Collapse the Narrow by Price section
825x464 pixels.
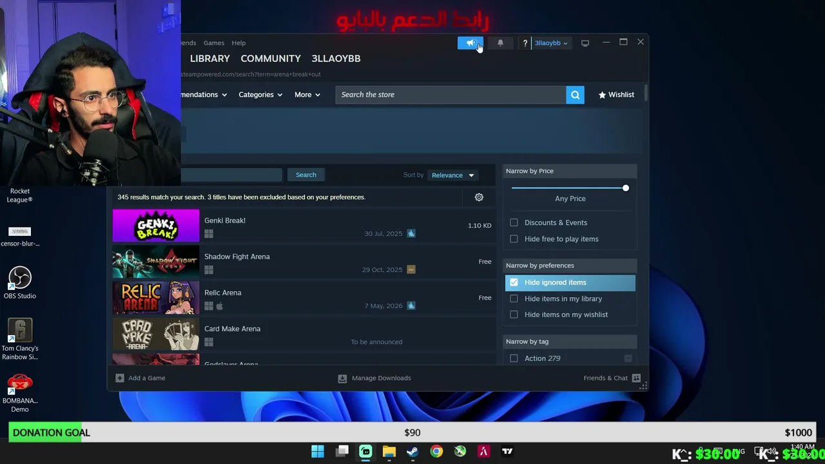click(570, 171)
